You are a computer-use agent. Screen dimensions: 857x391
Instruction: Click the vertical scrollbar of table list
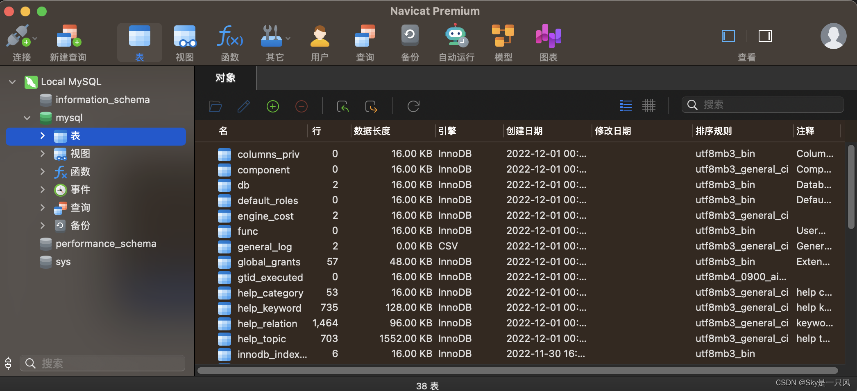[851, 187]
